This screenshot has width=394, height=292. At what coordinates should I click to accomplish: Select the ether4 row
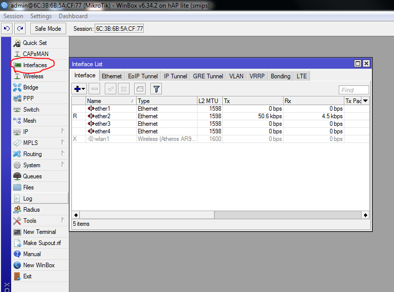click(220, 131)
